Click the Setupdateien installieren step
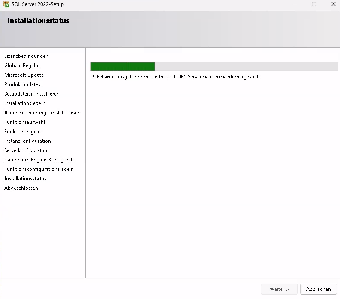The height and width of the screenshot is (299, 340). point(32,94)
